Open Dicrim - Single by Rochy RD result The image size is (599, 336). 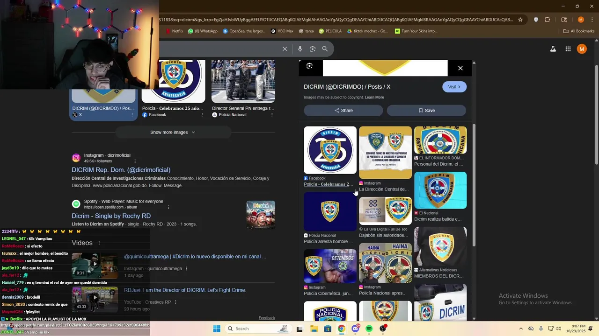(111, 216)
